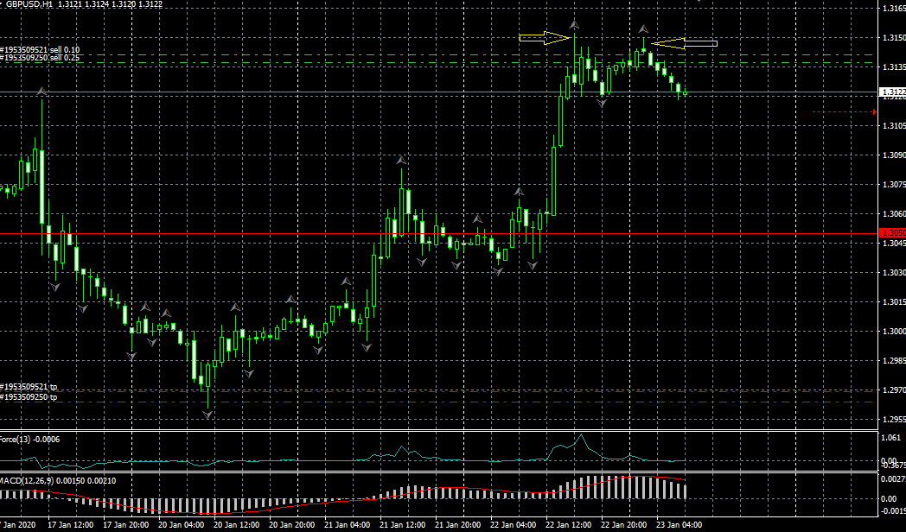The width and height of the screenshot is (906, 532).
Task: Click the #1953509250 tp label
Action: click(x=29, y=397)
